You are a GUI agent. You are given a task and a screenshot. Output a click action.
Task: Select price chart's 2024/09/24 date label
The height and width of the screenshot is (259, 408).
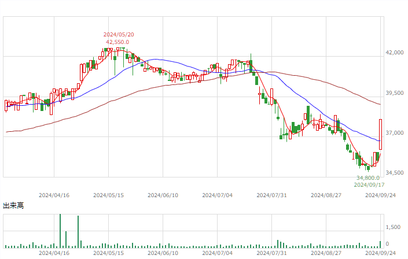click(x=380, y=195)
